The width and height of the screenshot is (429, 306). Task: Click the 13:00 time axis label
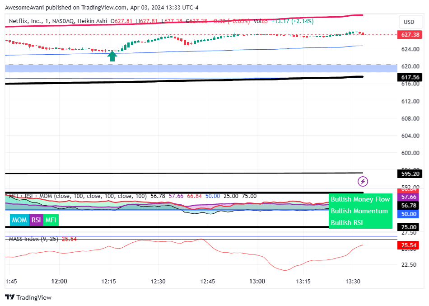pos(257,281)
